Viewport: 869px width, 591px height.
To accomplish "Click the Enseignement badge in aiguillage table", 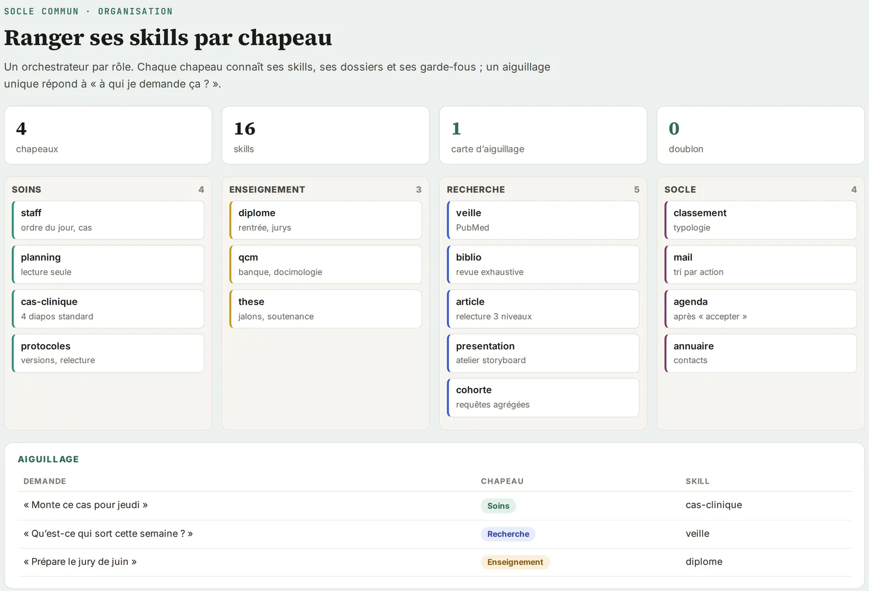I will 515,562.
